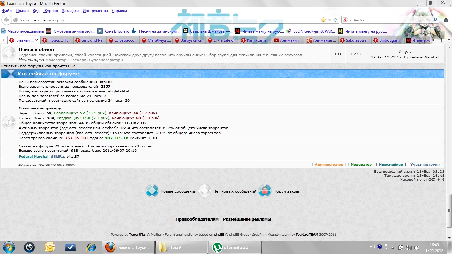Switch to the 'Girls und Pa...' tab

pyautogui.click(x=90, y=40)
